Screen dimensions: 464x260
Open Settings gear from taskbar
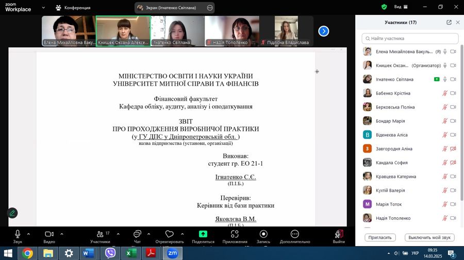pos(69,253)
